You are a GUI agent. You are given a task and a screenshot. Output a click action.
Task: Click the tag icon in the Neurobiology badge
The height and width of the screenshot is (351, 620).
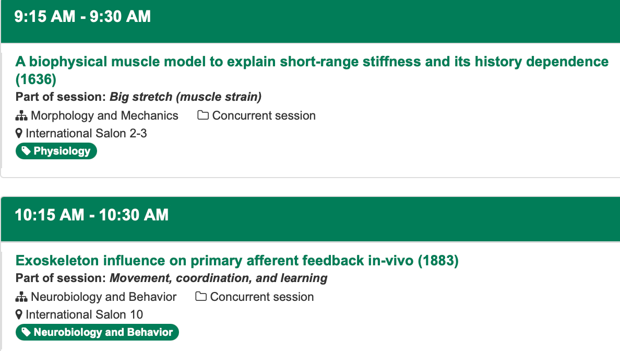[26, 333]
